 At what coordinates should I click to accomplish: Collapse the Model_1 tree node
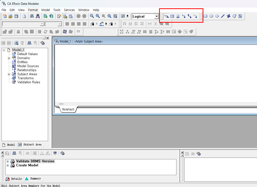4,50
